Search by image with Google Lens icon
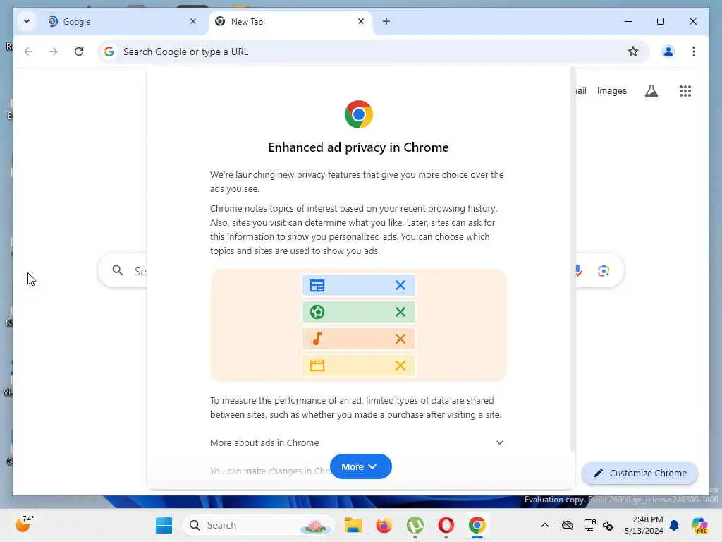The height and width of the screenshot is (542, 722). [x=604, y=270]
